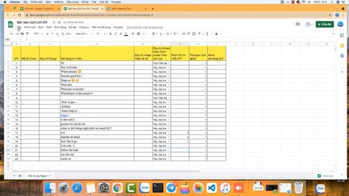Open horizontal align dropdown
Viewport: 349px width, 196px height.
[x=154, y=34]
